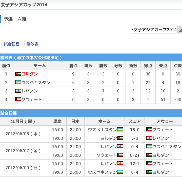Image resolution: width=182 pixels, height=177 pixels.
Task: Click Uzbekistan home flag in June 9 match
Action: [120, 172]
